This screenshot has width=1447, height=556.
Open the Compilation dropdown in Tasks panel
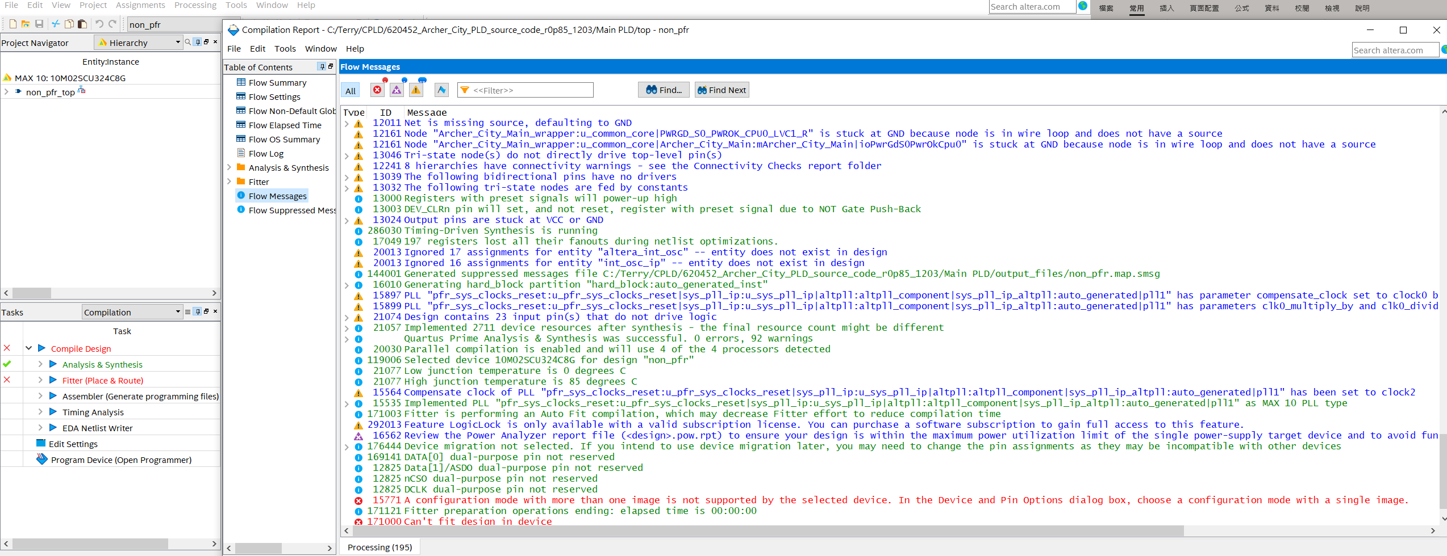click(178, 311)
